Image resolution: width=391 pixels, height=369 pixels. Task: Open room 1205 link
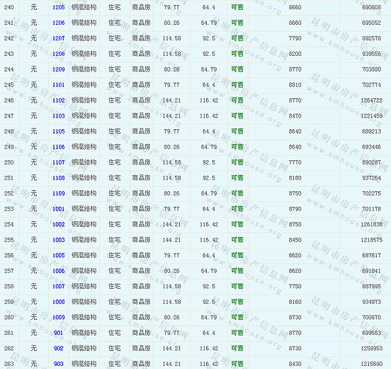(58, 7)
